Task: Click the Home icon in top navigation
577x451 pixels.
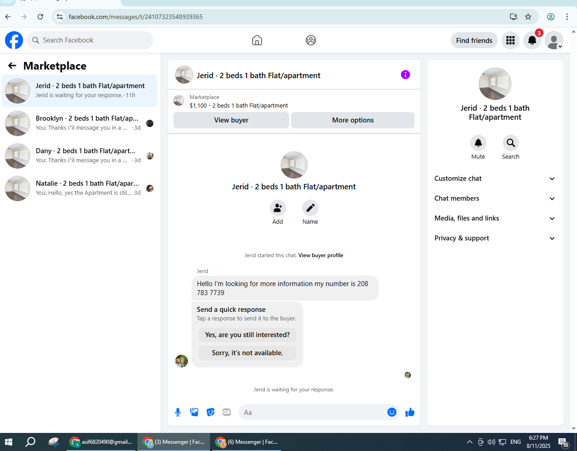Action: 257,40
